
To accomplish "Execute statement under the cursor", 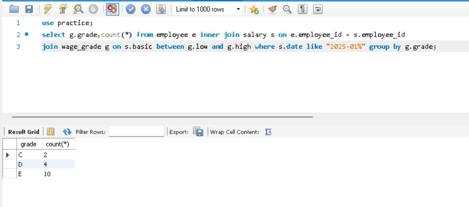I will pos(63,9).
